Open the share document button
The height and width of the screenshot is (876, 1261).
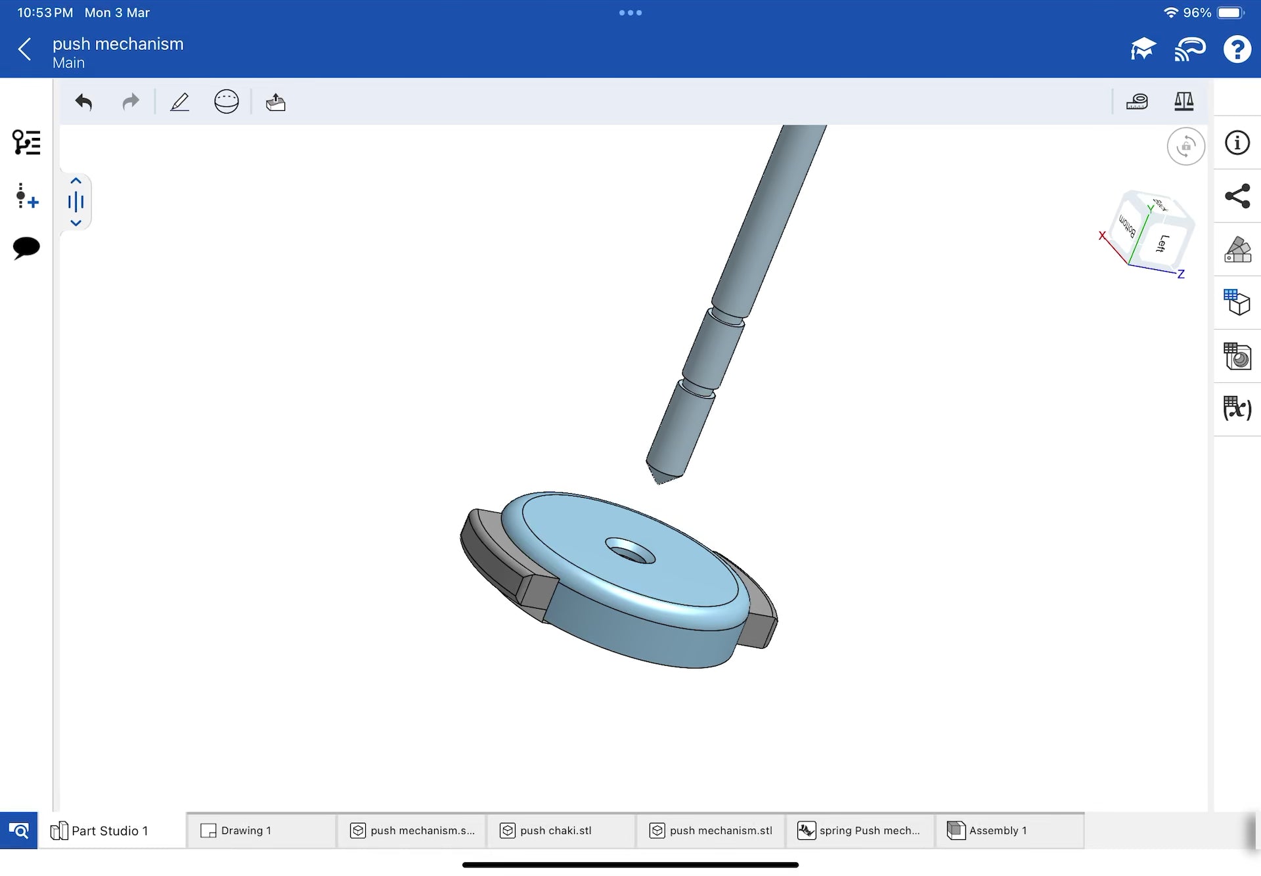click(x=1237, y=196)
